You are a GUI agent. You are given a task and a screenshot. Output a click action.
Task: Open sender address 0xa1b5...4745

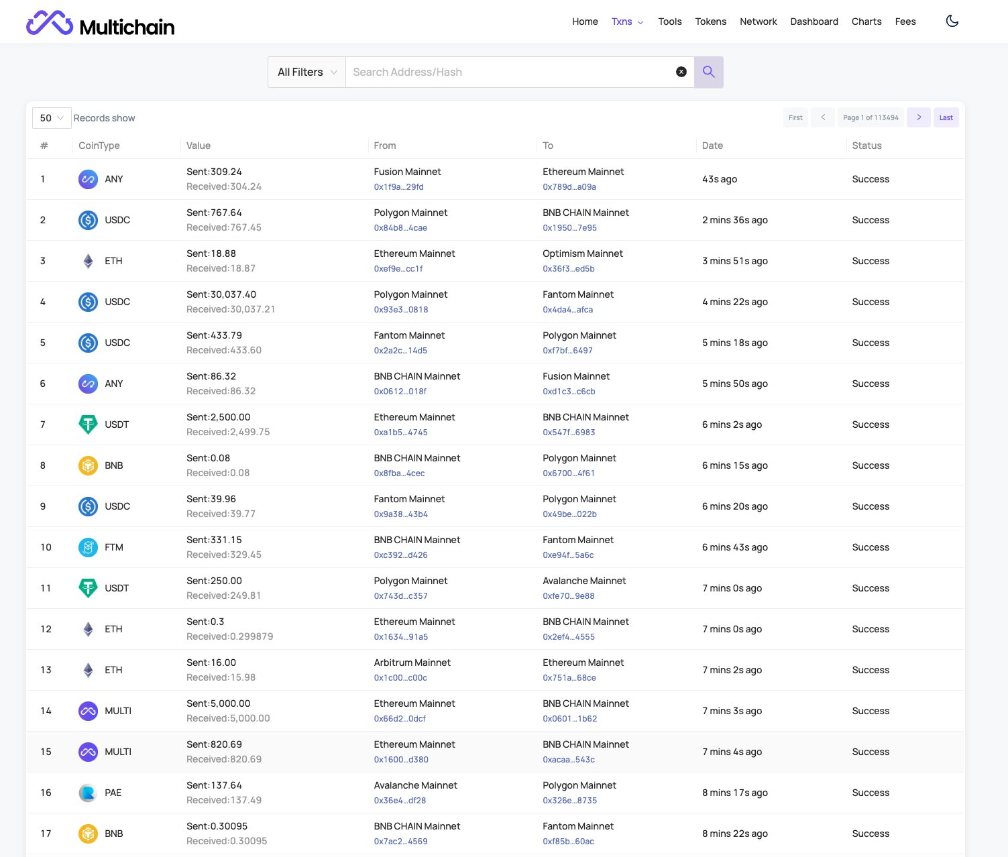(x=400, y=433)
